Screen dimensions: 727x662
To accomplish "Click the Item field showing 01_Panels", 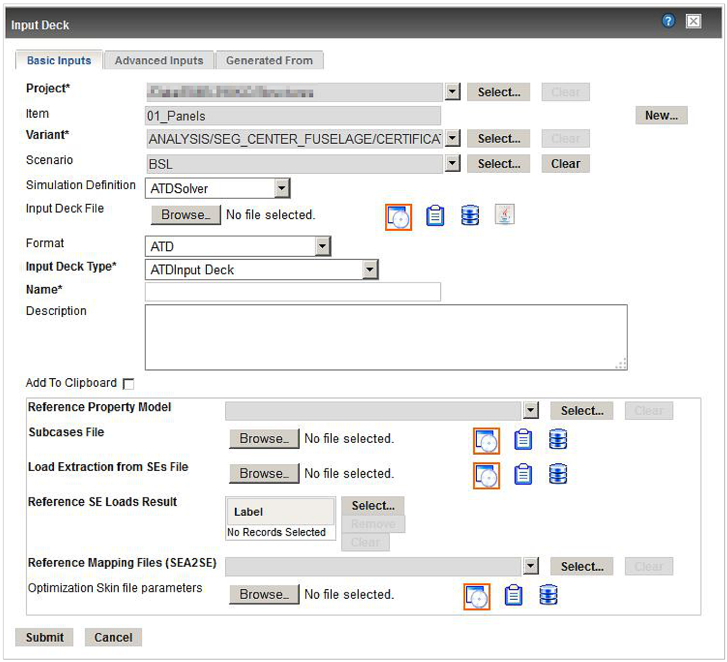I will click(x=293, y=116).
